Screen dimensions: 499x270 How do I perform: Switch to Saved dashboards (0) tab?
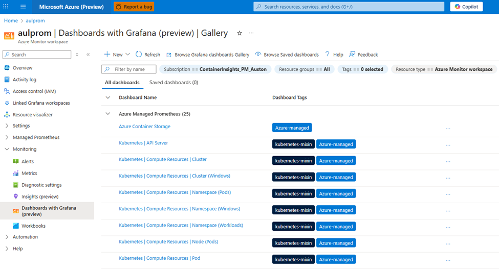click(174, 83)
